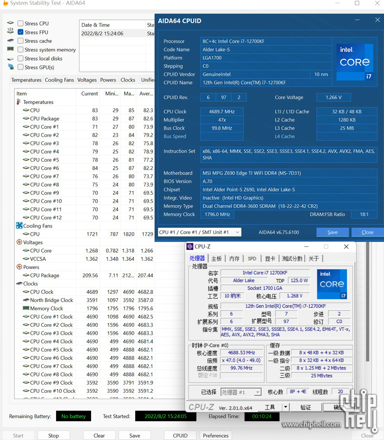Click Save in the AIDA64 CPUID window
The height and width of the screenshot is (440, 384).
click(x=333, y=232)
